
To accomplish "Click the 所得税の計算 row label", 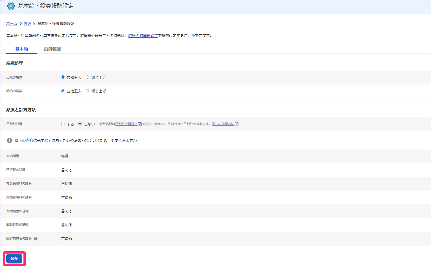I will pos(16,170).
